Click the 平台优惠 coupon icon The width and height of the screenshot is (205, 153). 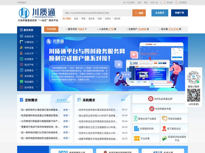pos(137,138)
